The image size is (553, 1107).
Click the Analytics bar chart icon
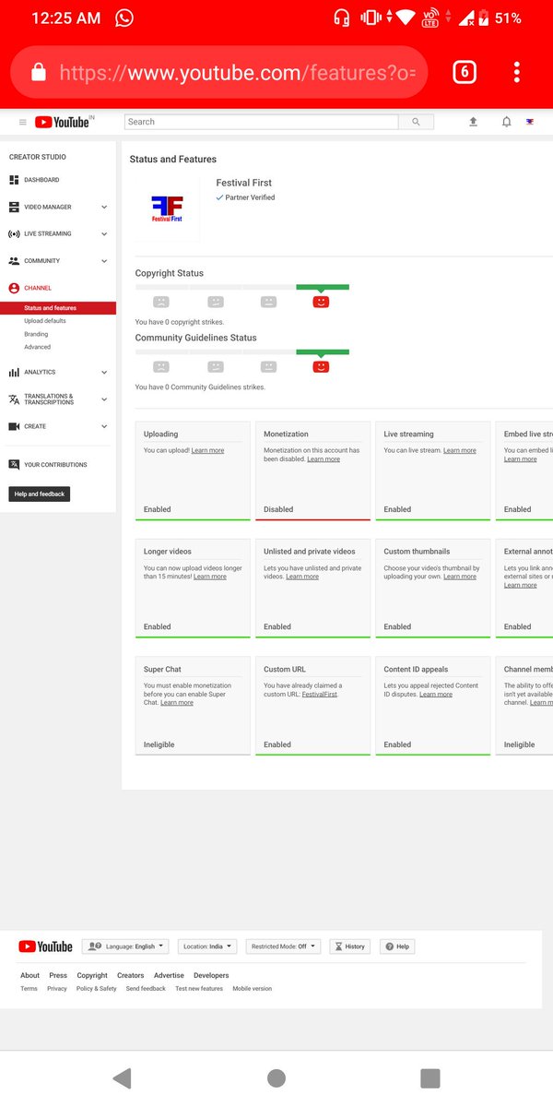pos(14,372)
